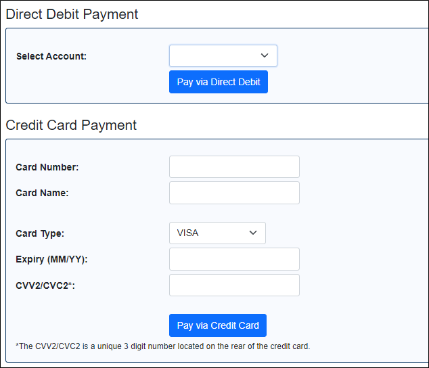Click the CVV2/CVC2* label
This screenshot has width=429, height=368.
click(45, 285)
